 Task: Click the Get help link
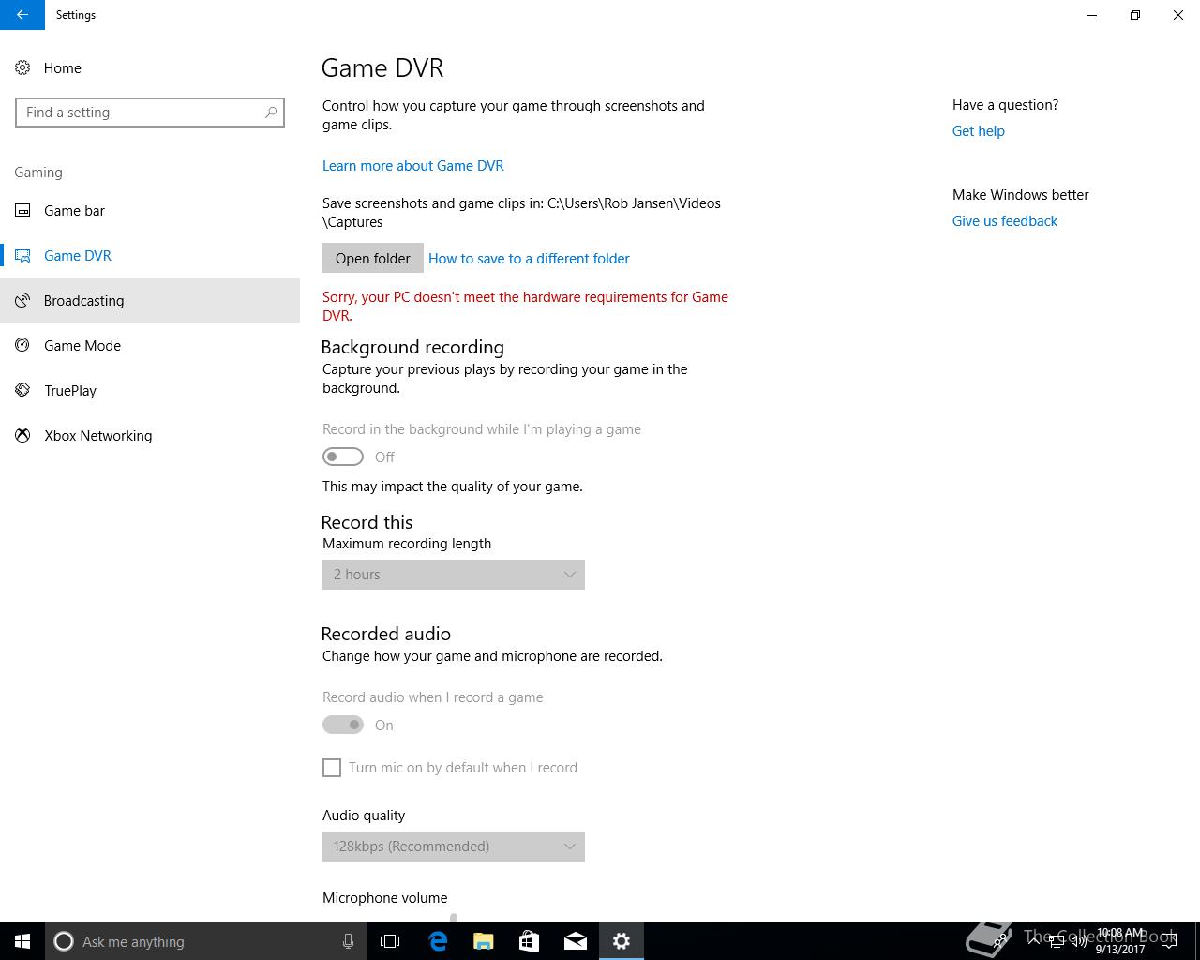pos(979,131)
